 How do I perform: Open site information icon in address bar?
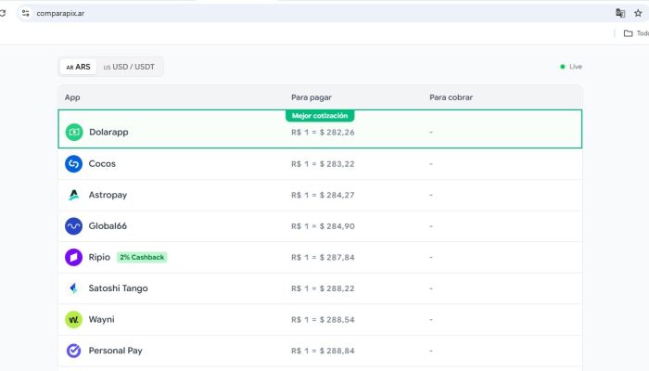click(x=26, y=13)
